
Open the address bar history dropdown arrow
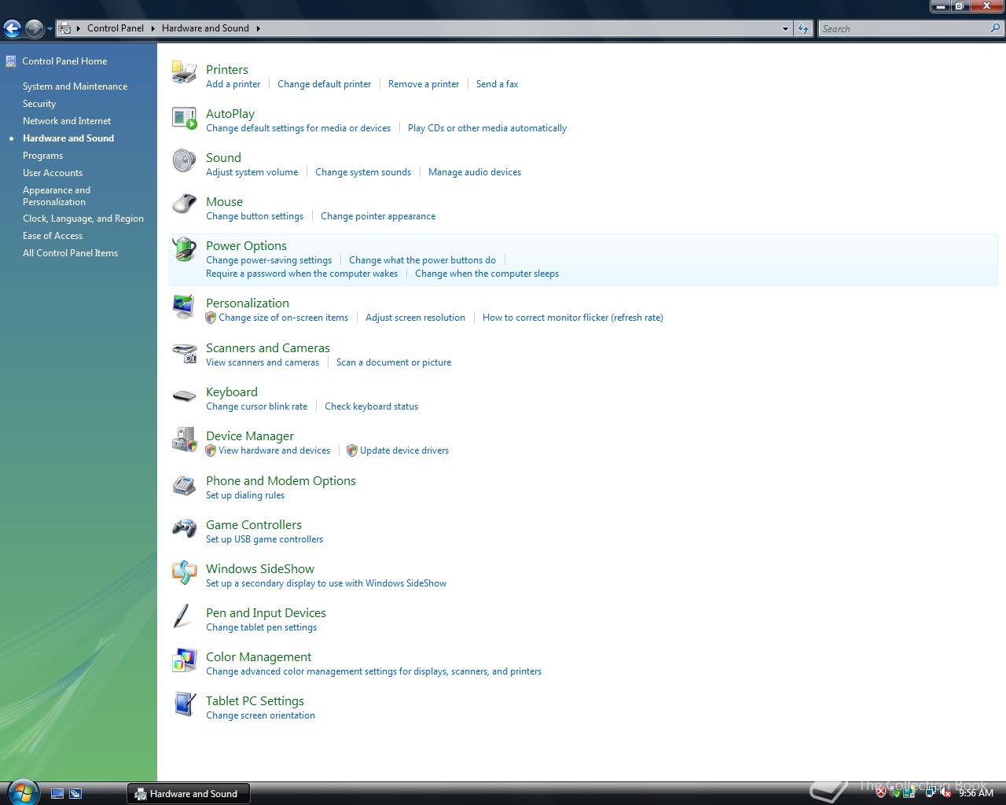[785, 29]
